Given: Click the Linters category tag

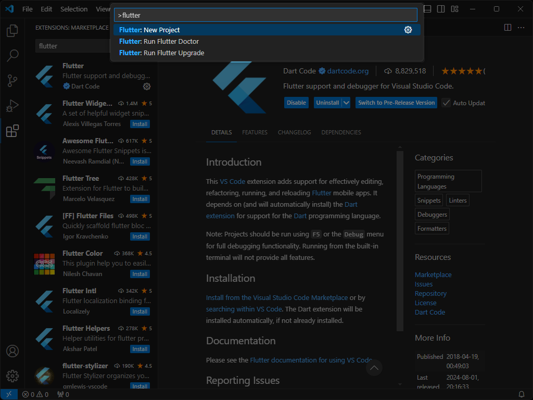Looking at the screenshot, I should tap(458, 201).
